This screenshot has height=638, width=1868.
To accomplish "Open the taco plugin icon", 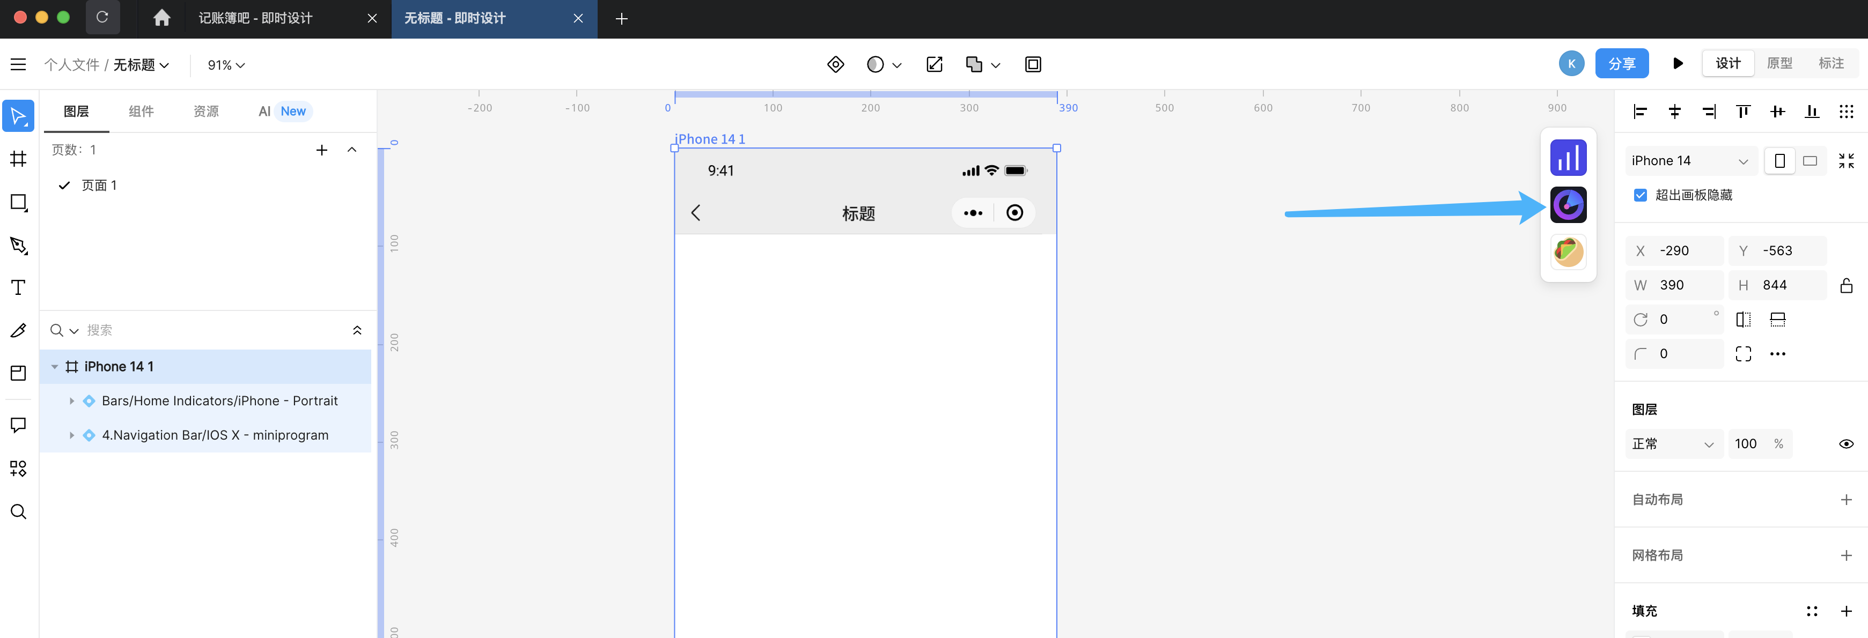I will 1568,251.
